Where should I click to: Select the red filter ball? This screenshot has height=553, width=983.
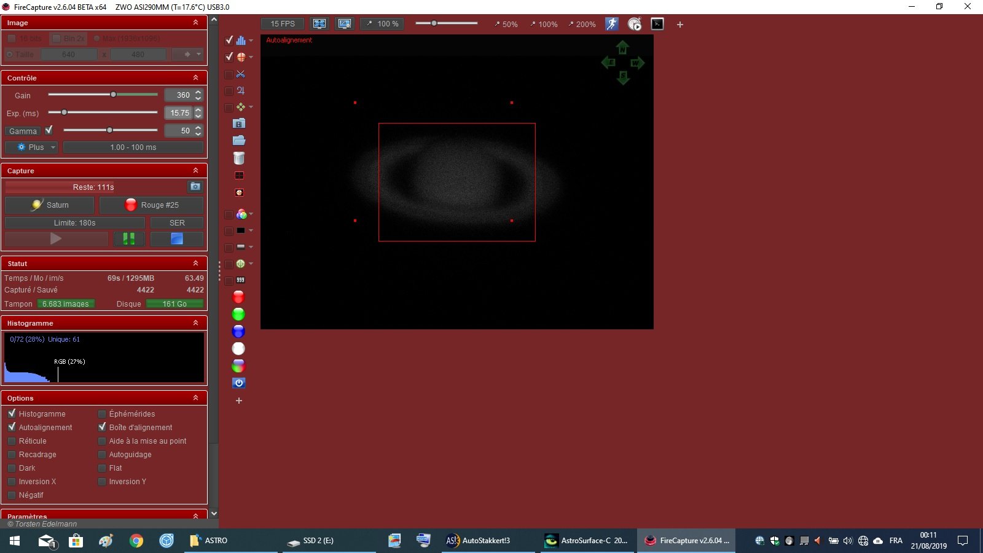pos(238,297)
